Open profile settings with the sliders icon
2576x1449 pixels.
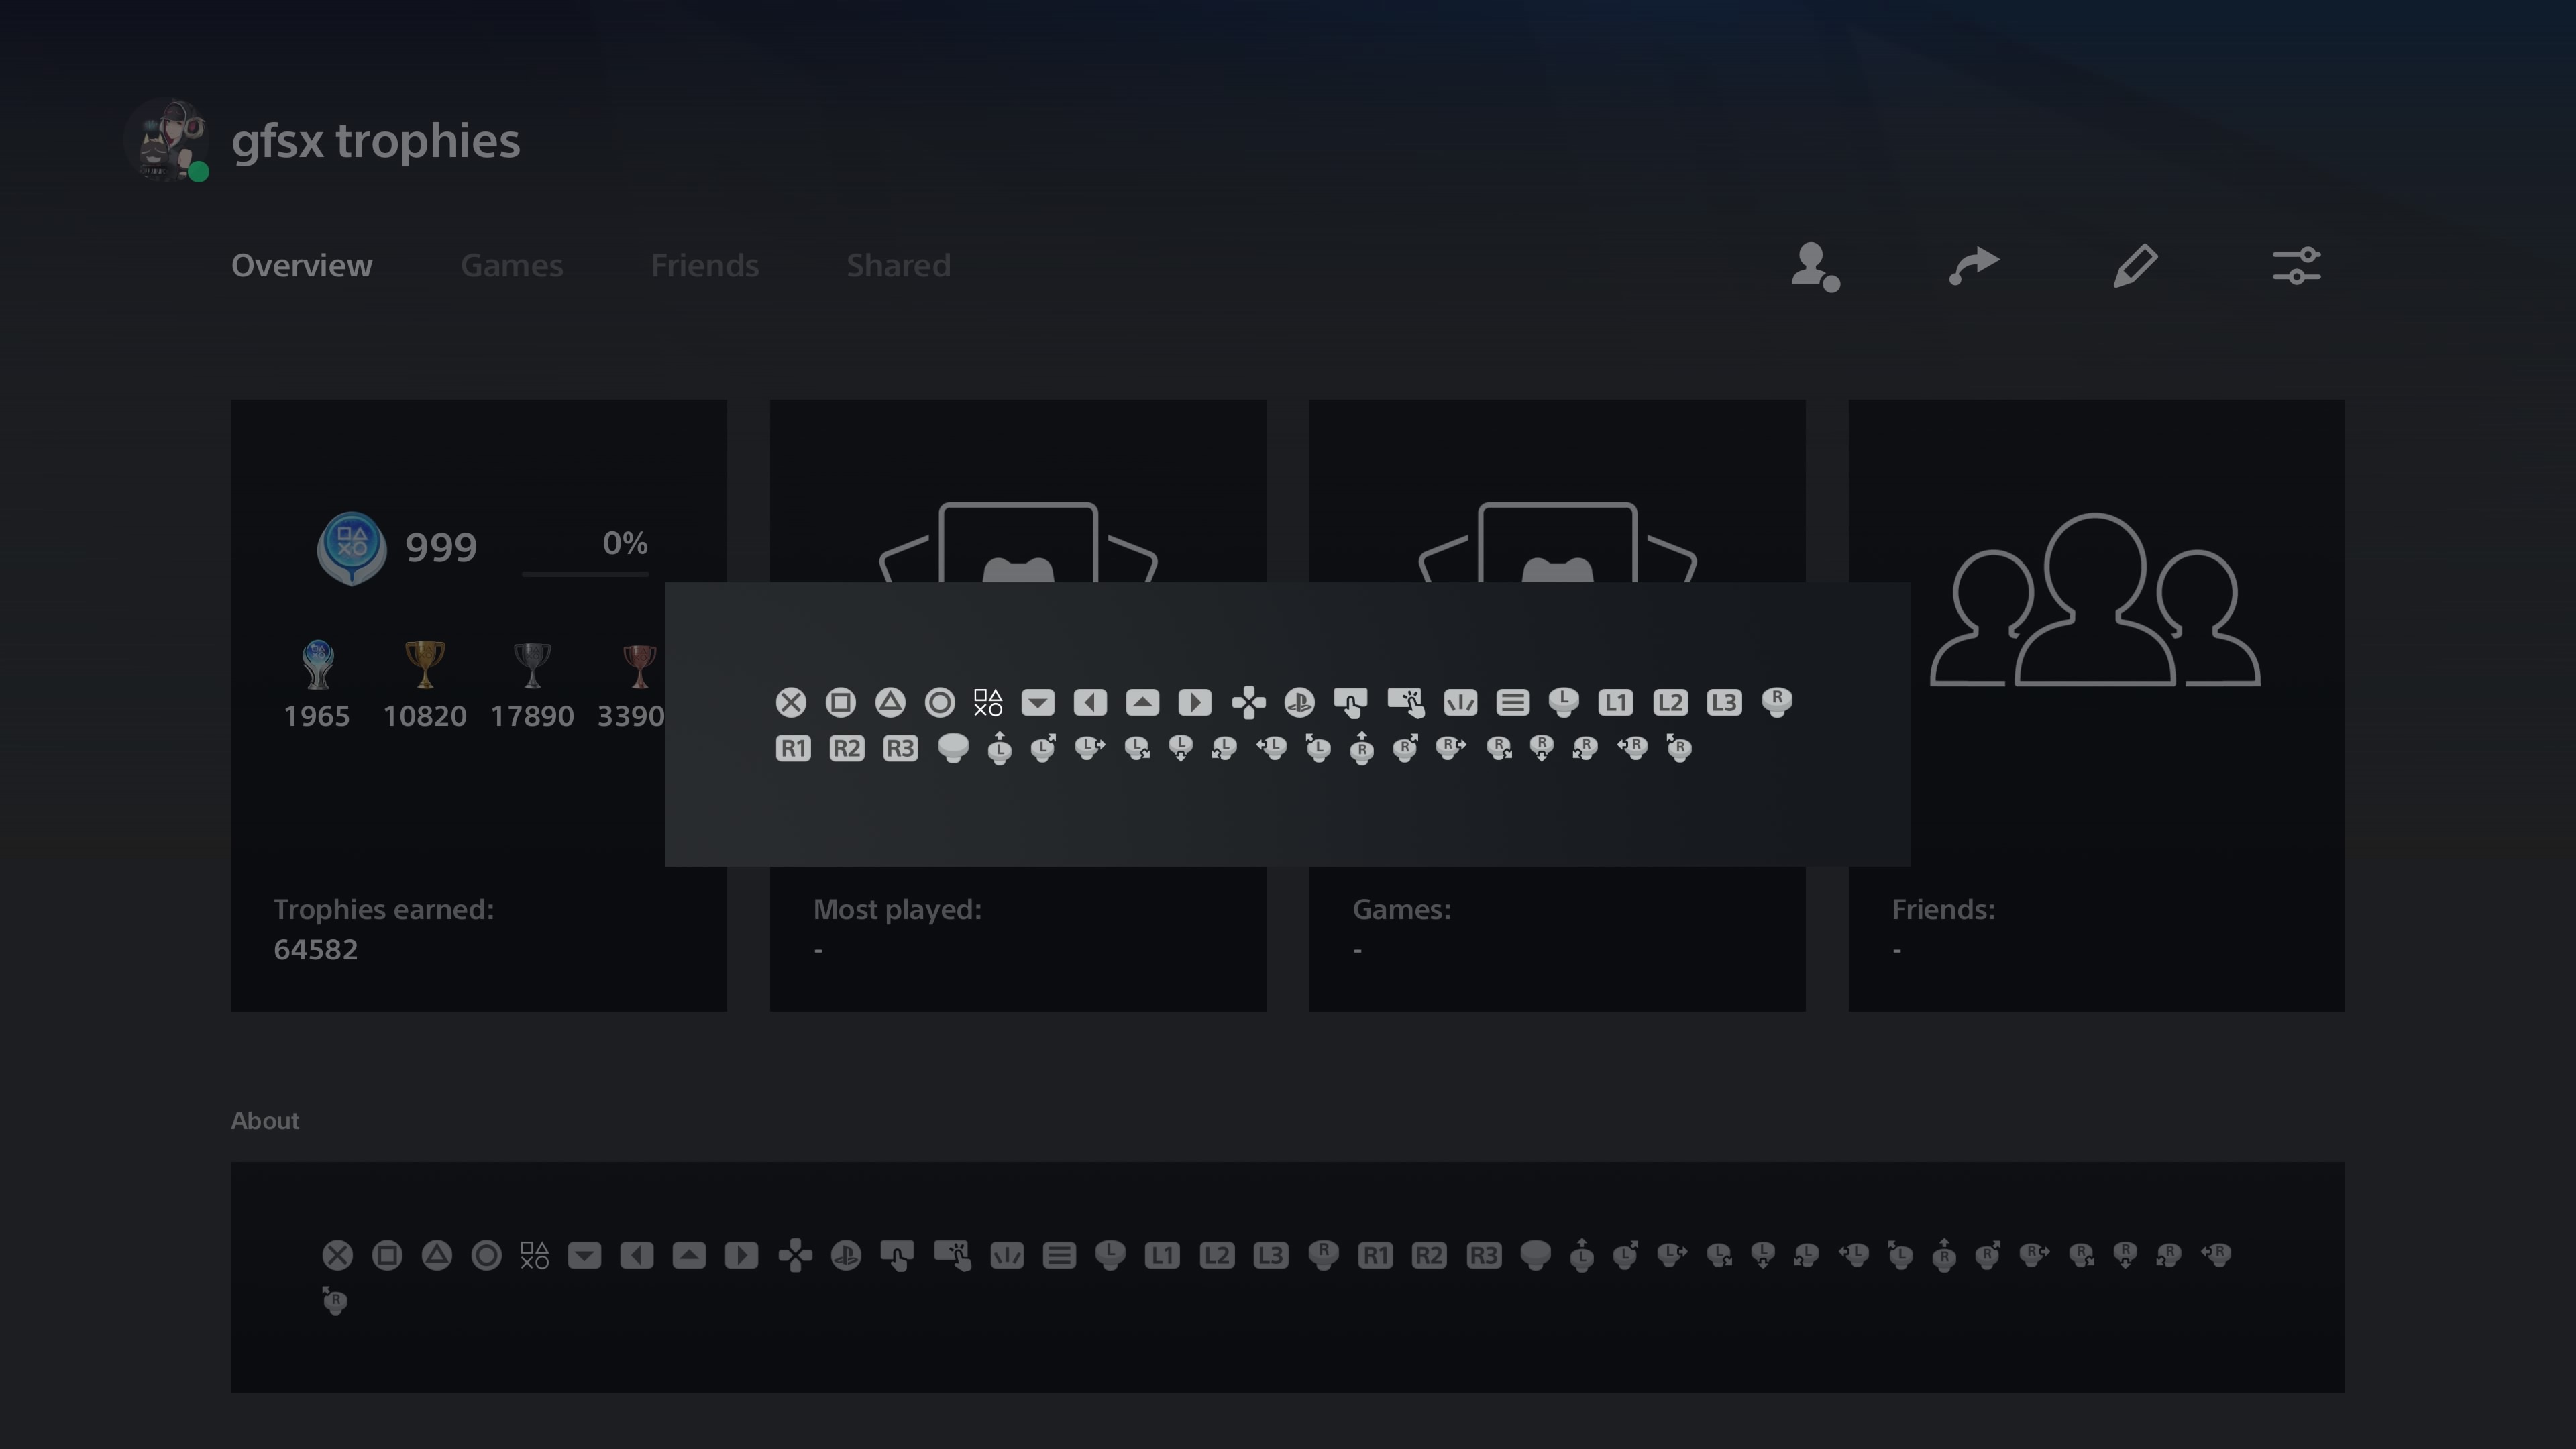2297,265
